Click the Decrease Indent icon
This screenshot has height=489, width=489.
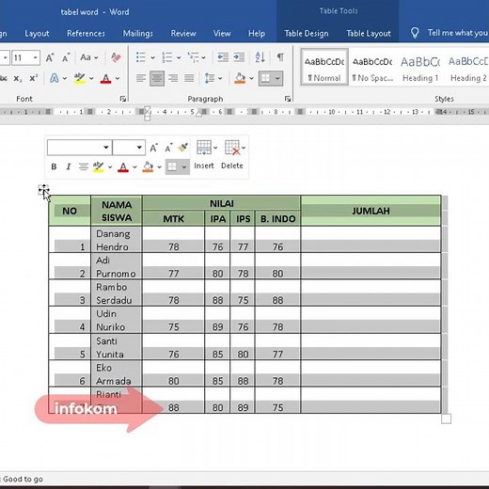pos(223,57)
